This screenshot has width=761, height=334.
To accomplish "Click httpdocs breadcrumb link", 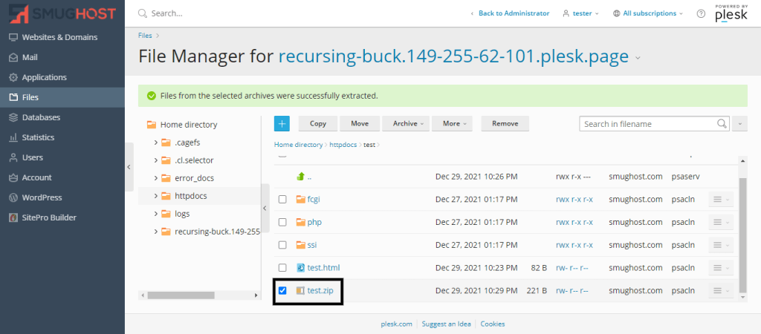I will pyautogui.click(x=343, y=145).
